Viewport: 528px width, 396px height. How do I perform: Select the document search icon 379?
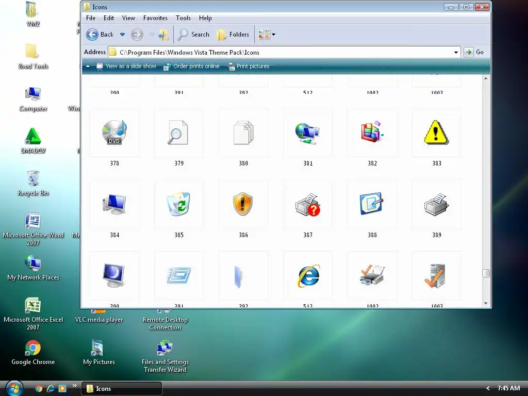(179, 133)
